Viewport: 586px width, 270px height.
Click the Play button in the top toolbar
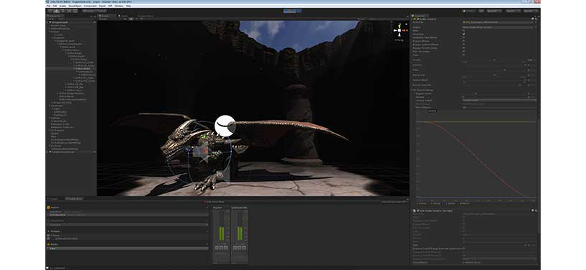287,11
